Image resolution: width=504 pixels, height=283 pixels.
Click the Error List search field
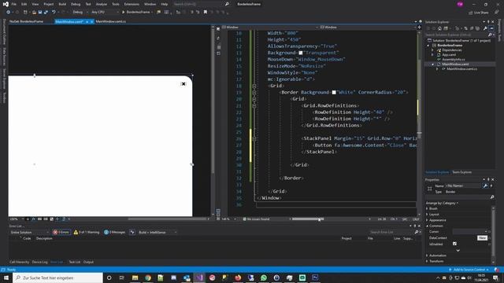tap(391, 232)
